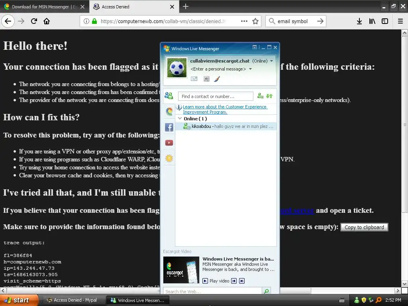Viewport: 408px width, 306px height.
Task: Click the browser forward arrow
Action: pos(21,21)
